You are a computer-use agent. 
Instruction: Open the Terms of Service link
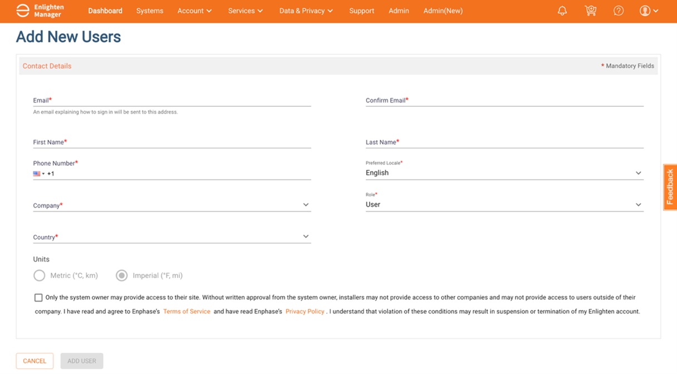click(187, 312)
